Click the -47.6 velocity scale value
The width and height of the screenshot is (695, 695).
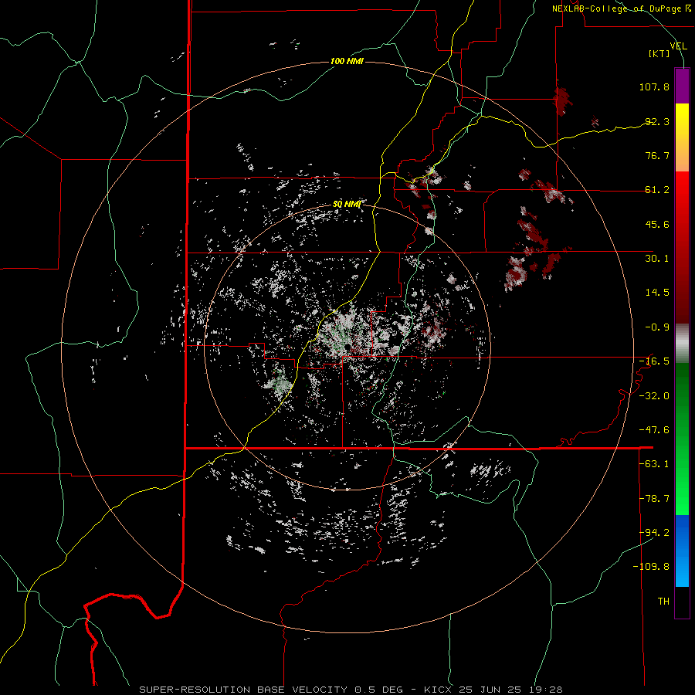654,430
